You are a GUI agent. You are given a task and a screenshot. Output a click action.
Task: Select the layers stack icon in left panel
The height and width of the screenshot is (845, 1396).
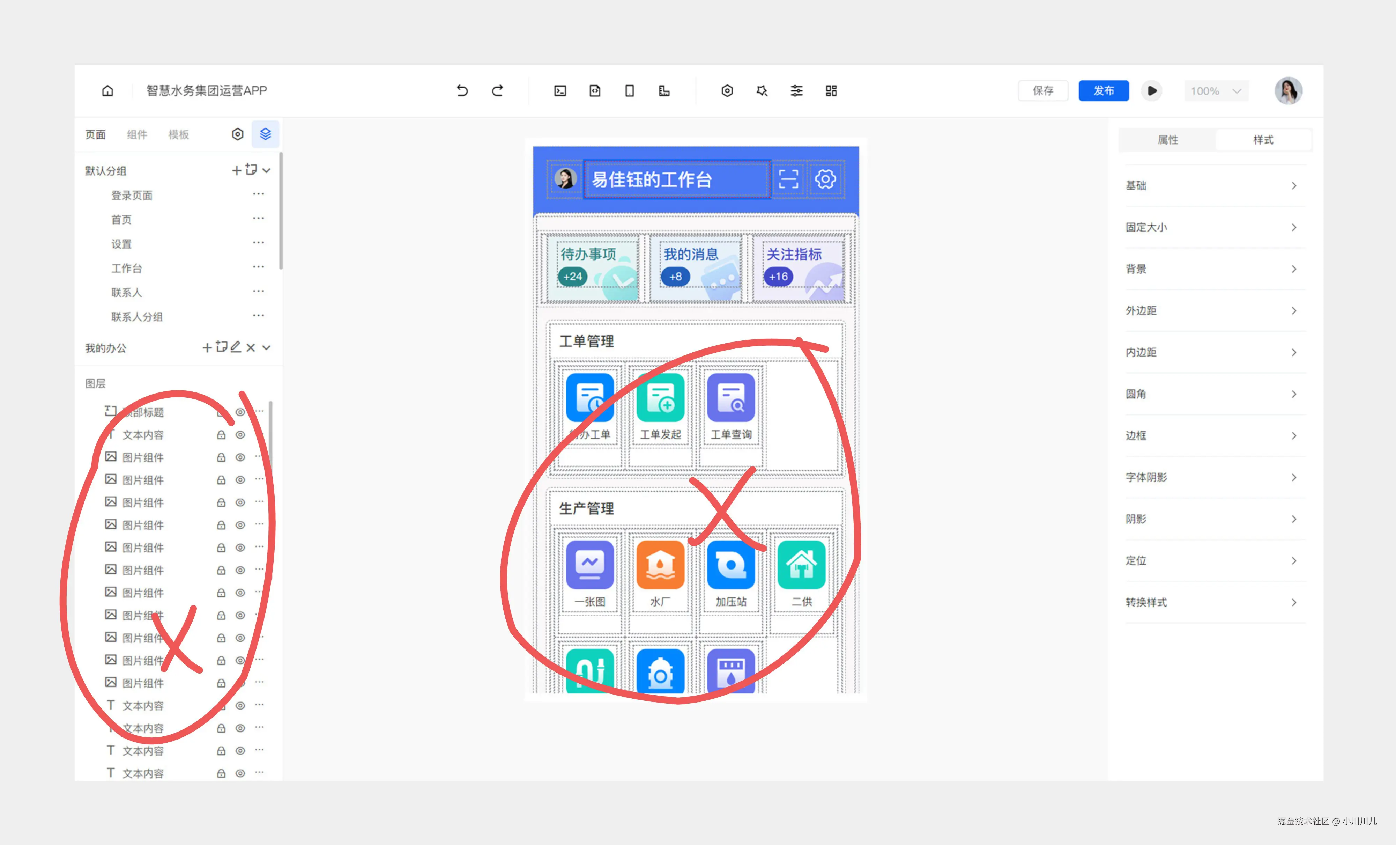265,134
